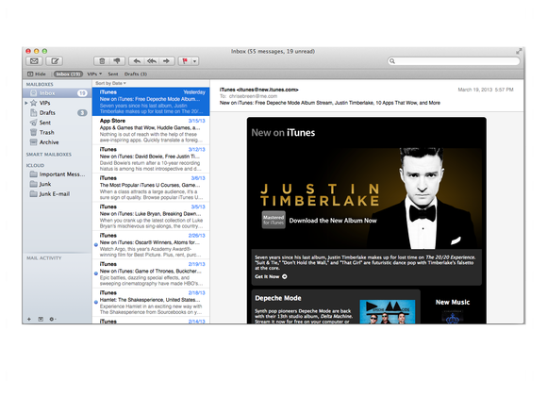Image resolution: width=547 pixels, height=397 pixels.
Task: Click the message date March 19, 2013 5:57 PM
Action: point(486,90)
